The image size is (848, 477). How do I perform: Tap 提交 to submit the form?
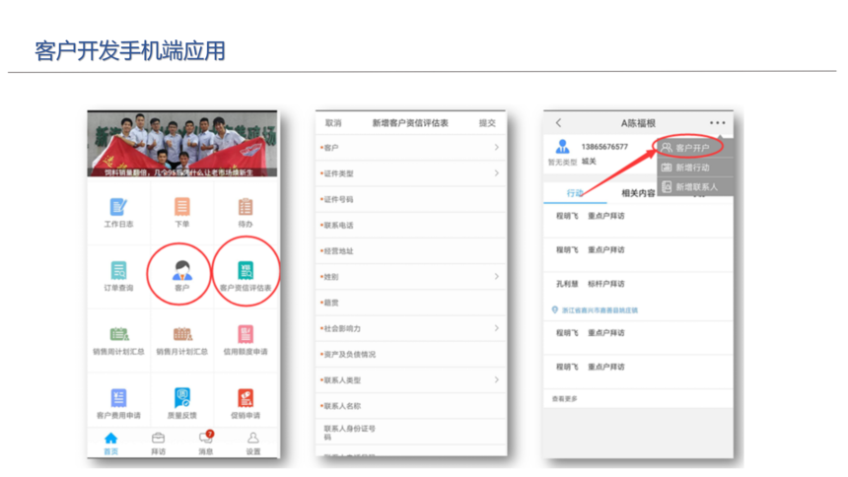click(487, 123)
